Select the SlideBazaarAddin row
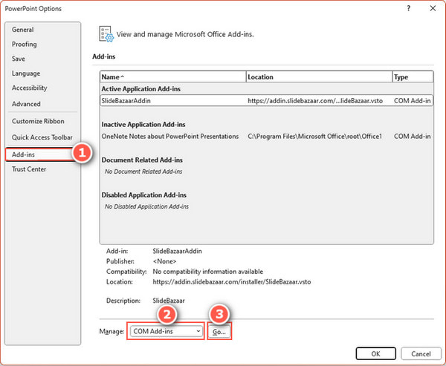Image resolution: width=446 pixels, height=366 pixels. click(267, 100)
